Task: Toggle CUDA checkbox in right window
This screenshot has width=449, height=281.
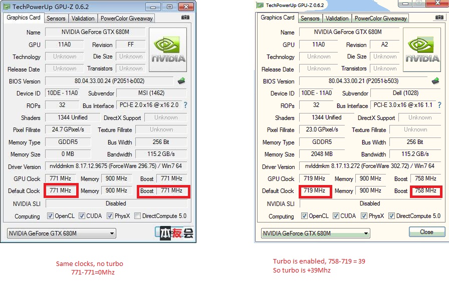Action: [336, 216]
